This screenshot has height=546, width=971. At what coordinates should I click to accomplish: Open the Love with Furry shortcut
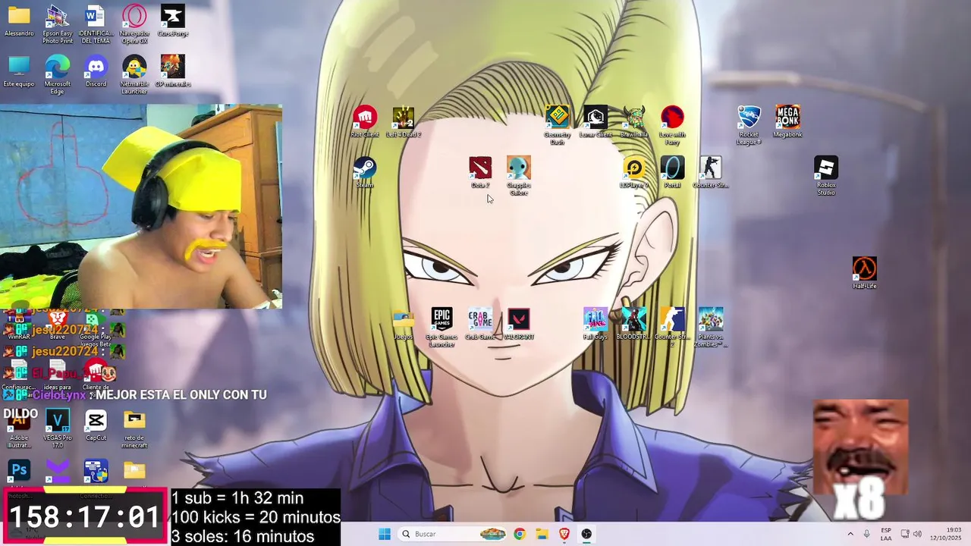tap(672, 125)
